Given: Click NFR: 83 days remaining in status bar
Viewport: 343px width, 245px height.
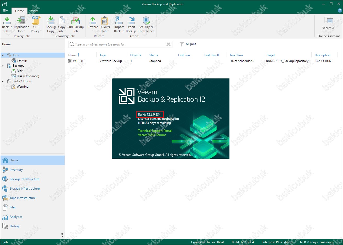Looking at the screenshot, I should [316, 242].
